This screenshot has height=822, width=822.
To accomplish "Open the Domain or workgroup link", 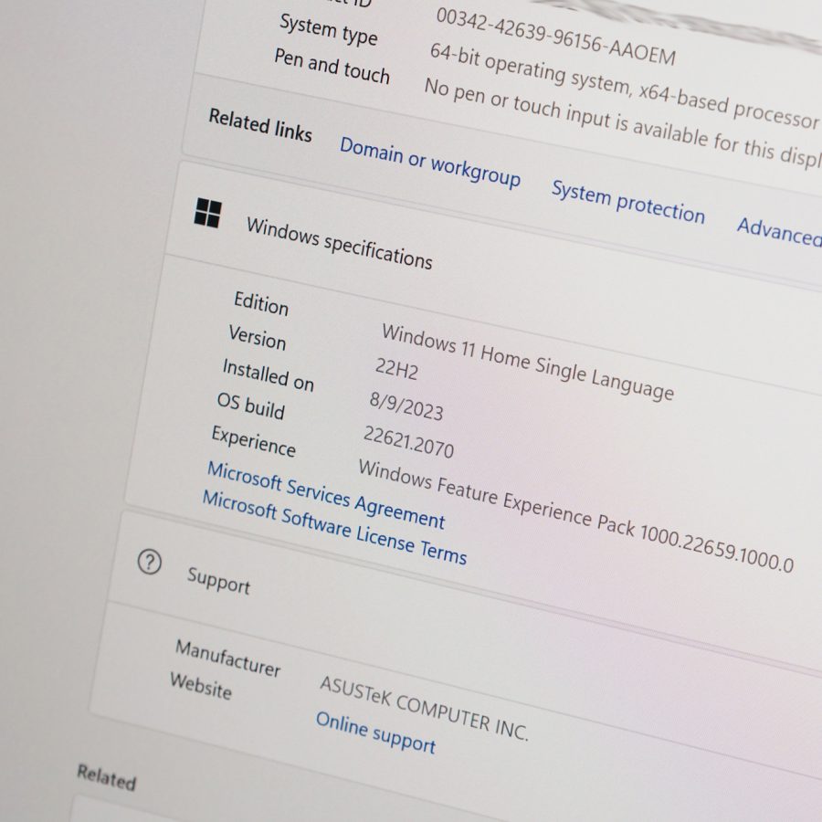I will (430, 162).
